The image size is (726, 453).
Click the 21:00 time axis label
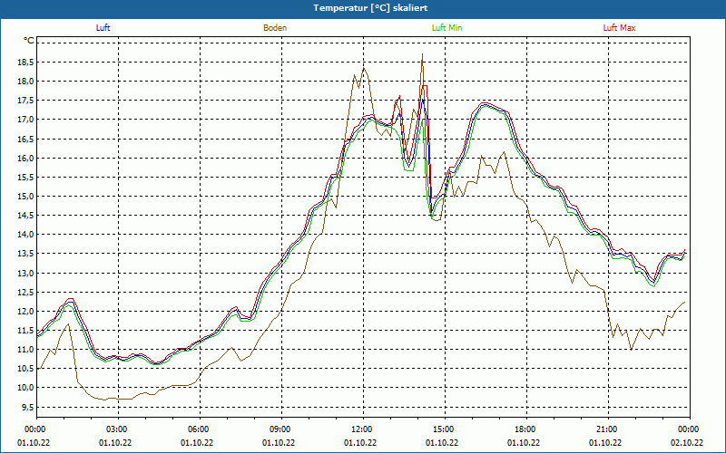(606, 429)
